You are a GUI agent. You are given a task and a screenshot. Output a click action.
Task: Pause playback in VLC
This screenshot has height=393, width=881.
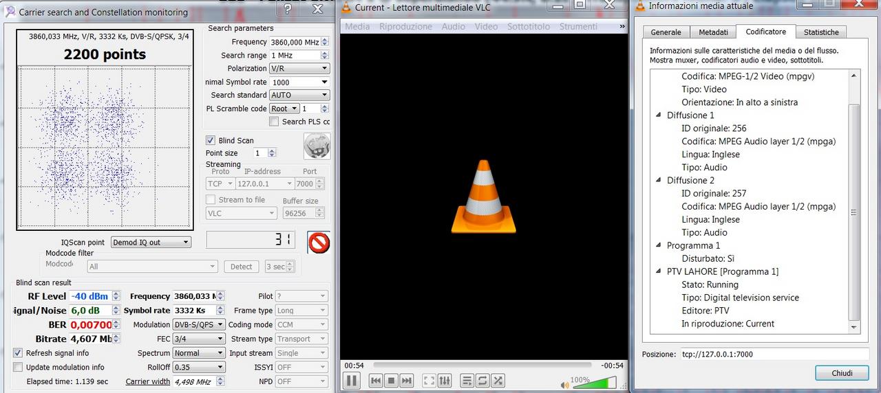click(x=351, y=380)
